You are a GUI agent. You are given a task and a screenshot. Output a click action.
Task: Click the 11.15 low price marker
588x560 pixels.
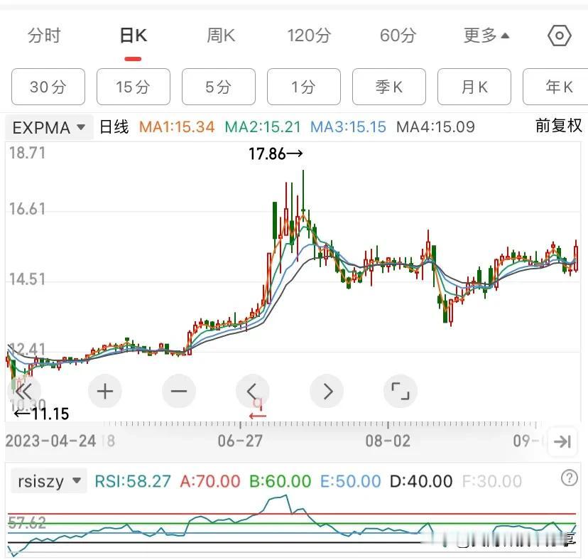click(41, 414)
